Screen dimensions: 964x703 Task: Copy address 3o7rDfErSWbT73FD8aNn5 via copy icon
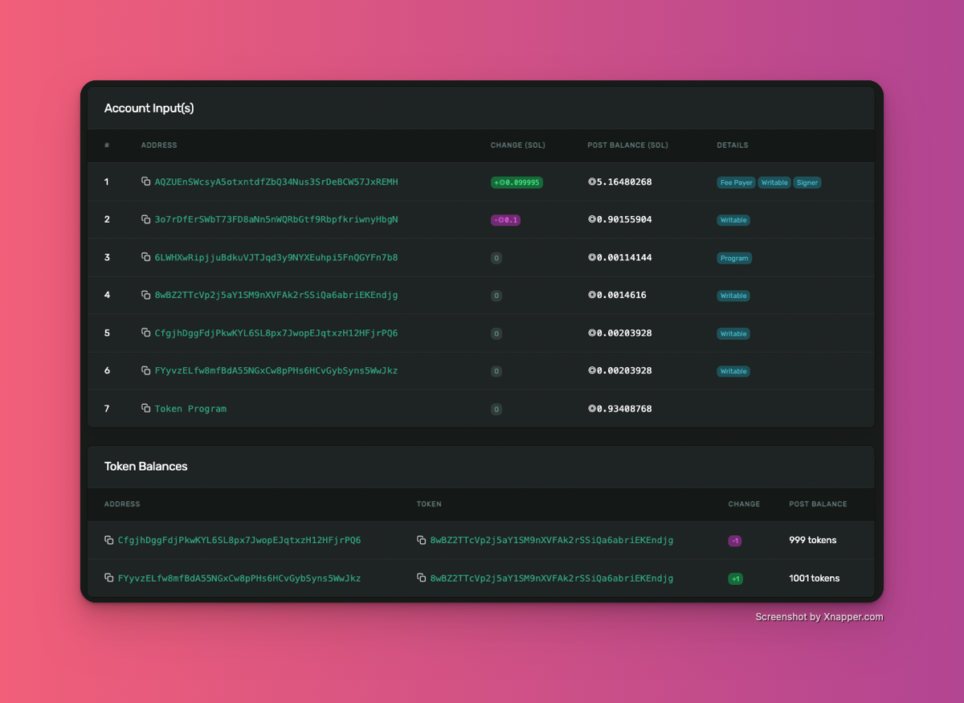click(x=145, y=219)
